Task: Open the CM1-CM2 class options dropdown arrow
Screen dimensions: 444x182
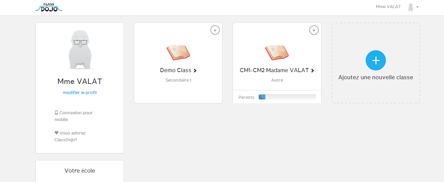Action: [314, 30]
